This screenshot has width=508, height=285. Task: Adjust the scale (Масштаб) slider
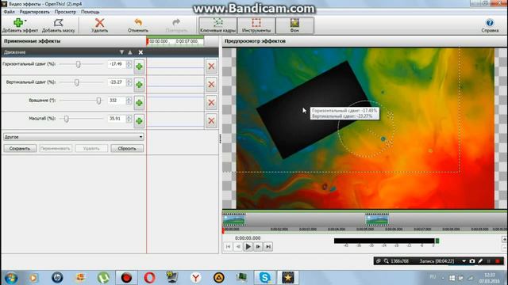pyautogui.click(x=67, y=119)
